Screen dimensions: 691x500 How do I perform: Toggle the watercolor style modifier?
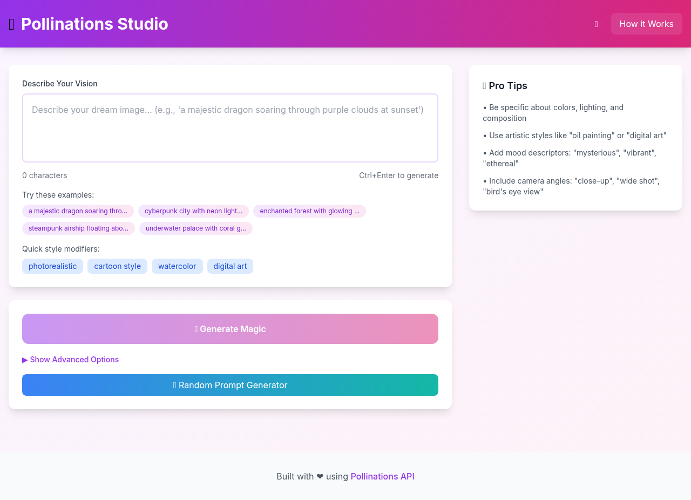coord(177,266)
